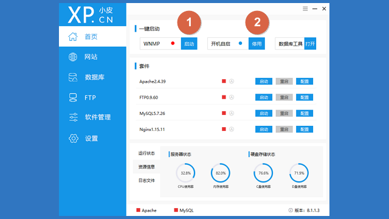Start MySQL5.7.26 service

click(x=264, y=113)
